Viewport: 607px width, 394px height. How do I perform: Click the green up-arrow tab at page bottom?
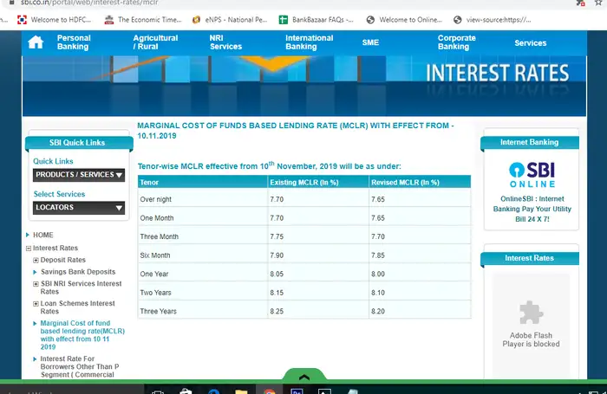303,377
